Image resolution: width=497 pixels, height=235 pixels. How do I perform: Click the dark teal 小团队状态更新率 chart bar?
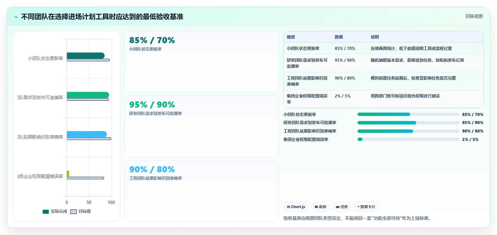pos(85,56)
